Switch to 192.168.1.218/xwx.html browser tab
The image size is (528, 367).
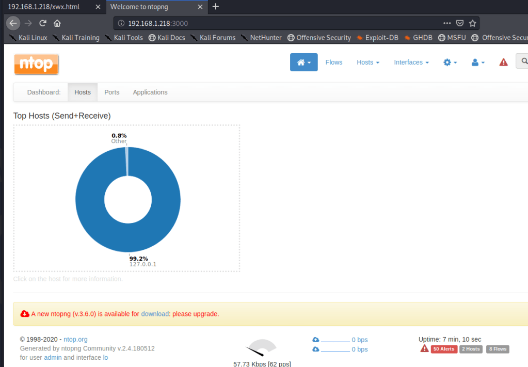[x=49, y=7]
